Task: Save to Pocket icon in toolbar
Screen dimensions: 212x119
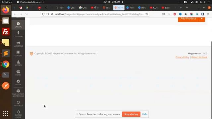Action: coord(163,14)
